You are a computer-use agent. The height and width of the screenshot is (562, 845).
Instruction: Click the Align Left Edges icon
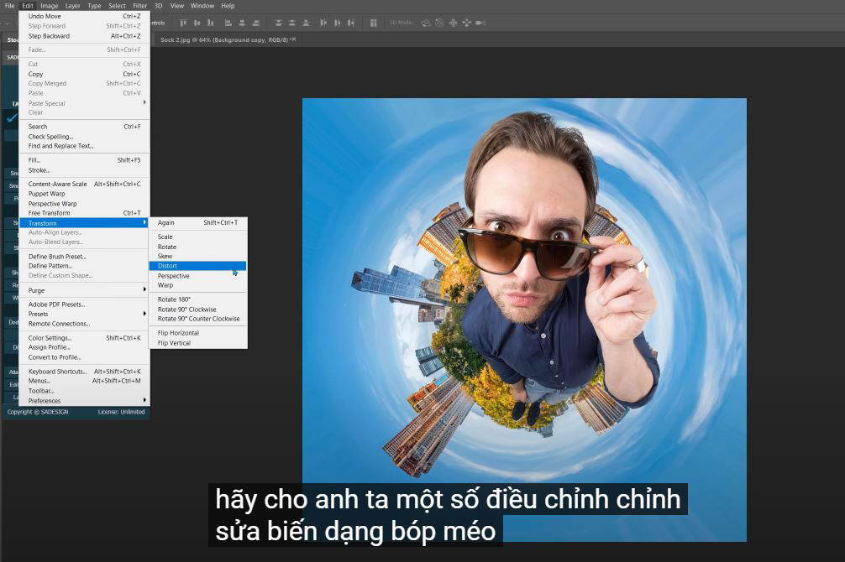229,23
